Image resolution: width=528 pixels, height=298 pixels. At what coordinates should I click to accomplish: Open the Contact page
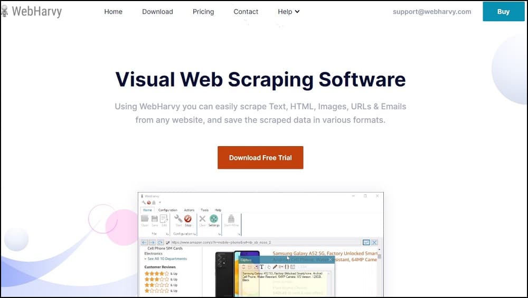pyautogui.click(x=246, y=12)
